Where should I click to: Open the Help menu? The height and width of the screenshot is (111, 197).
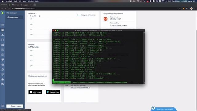click(x=37, y=1)
